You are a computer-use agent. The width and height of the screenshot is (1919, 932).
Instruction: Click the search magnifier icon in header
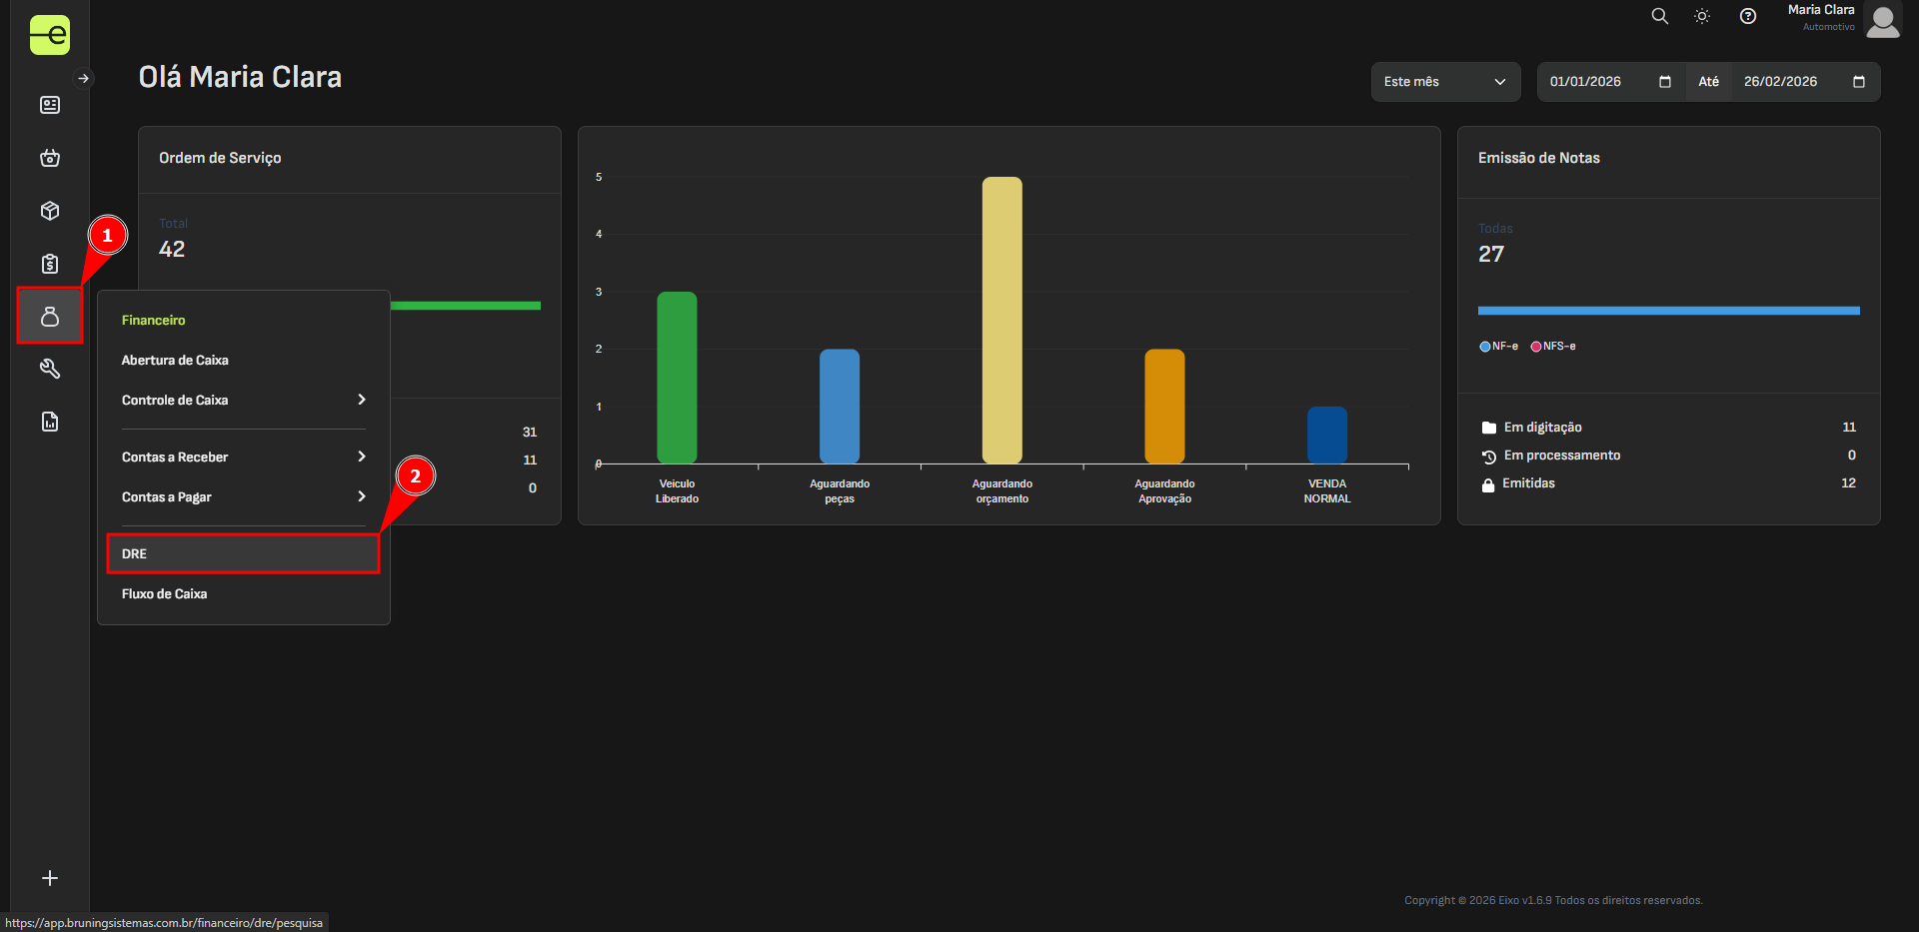[1659, 16]
